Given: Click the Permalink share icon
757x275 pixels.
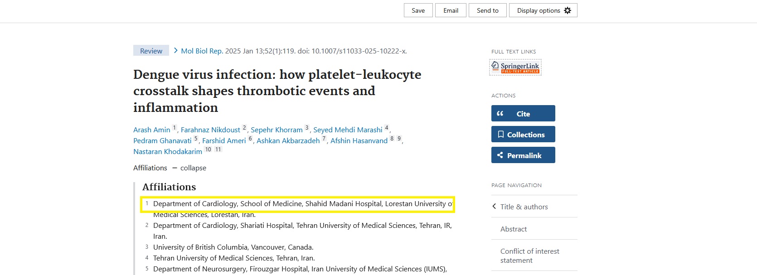Looking at the screenshot, I should (500, 155).
